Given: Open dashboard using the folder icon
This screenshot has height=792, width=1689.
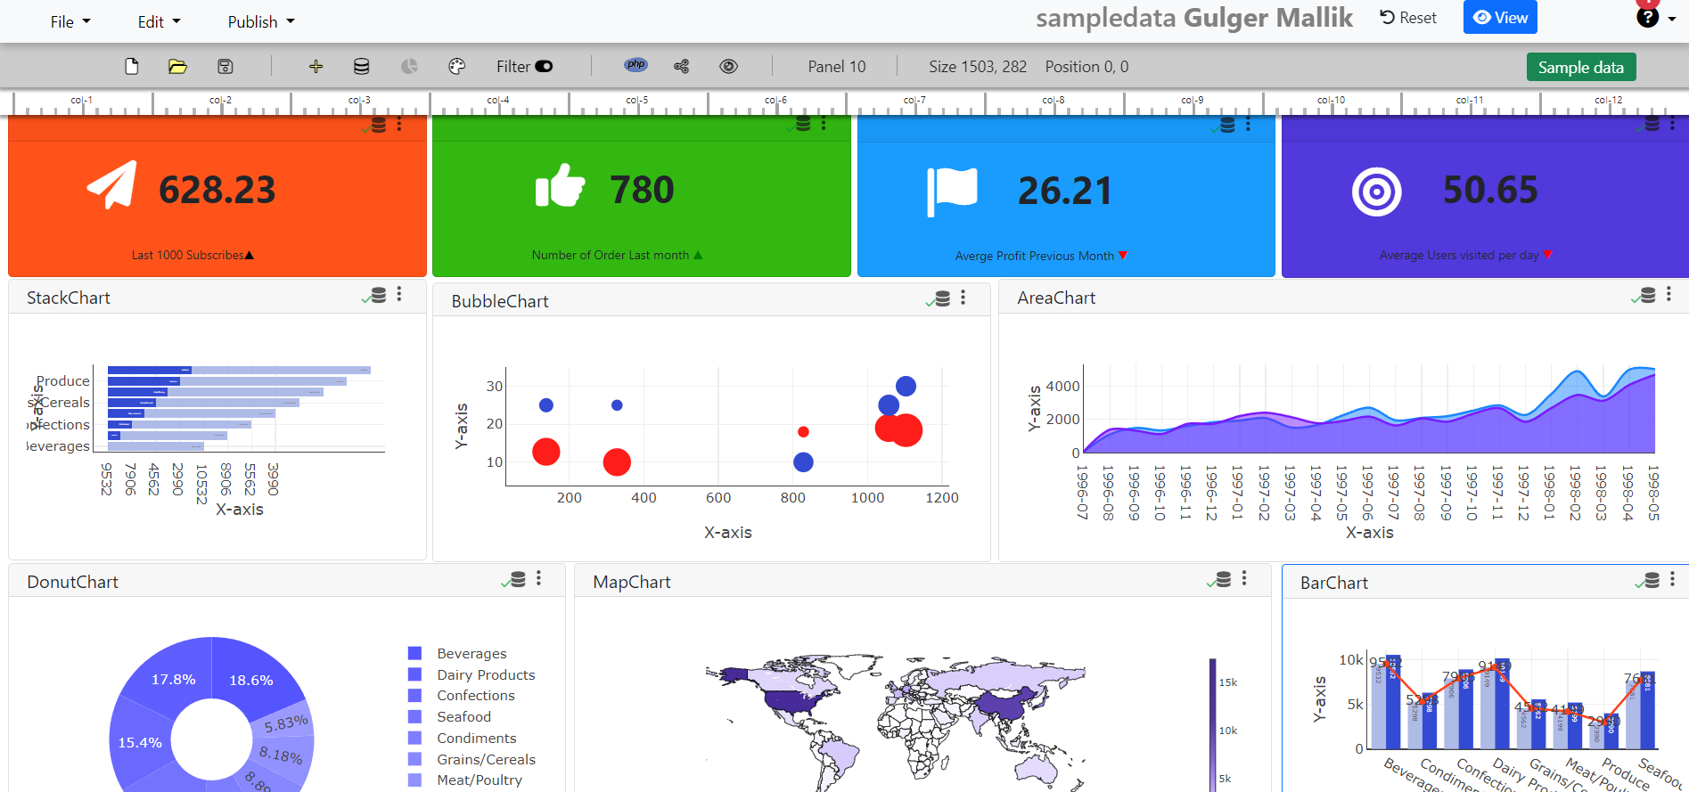Looking at the screenshot, I should coord(177,67).
